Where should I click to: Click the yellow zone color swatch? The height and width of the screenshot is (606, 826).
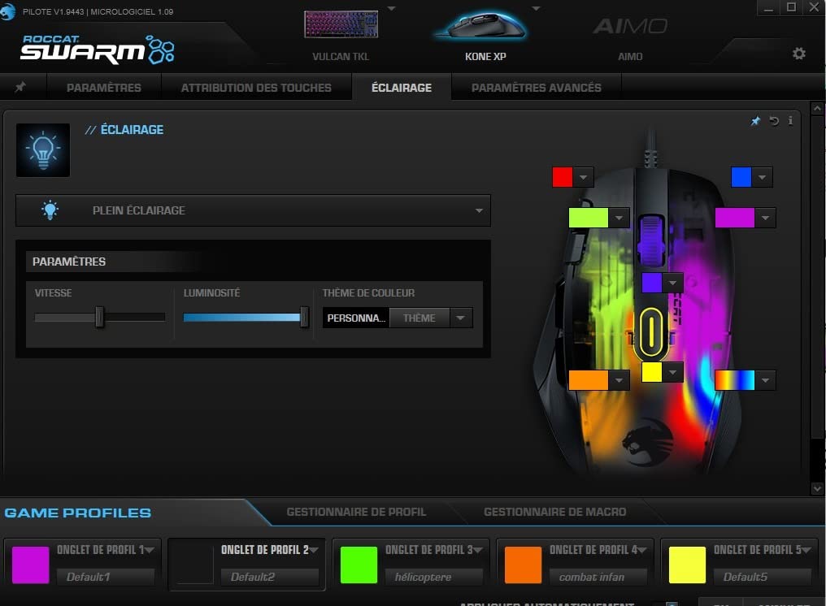[x=652, y=372]
